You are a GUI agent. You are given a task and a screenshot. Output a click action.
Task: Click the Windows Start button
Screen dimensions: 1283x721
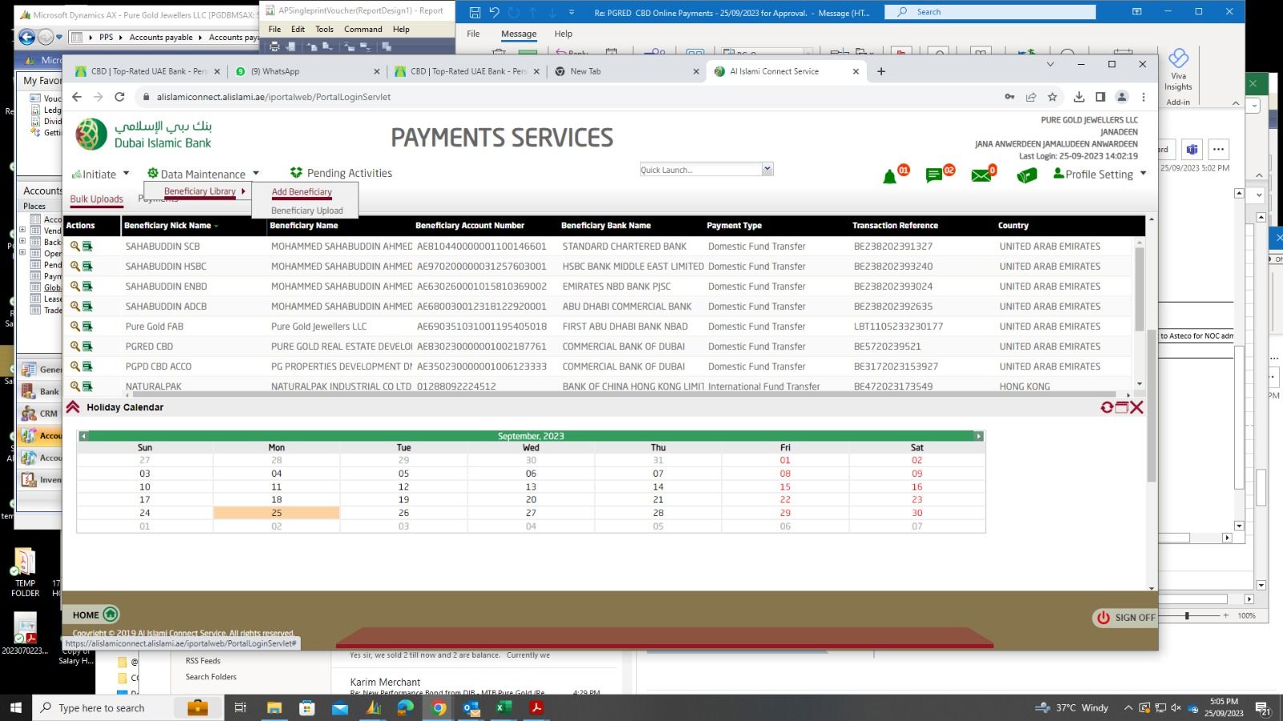tap(15, 707)
